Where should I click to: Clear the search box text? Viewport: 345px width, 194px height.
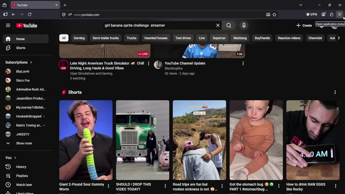tap(218, 25)
